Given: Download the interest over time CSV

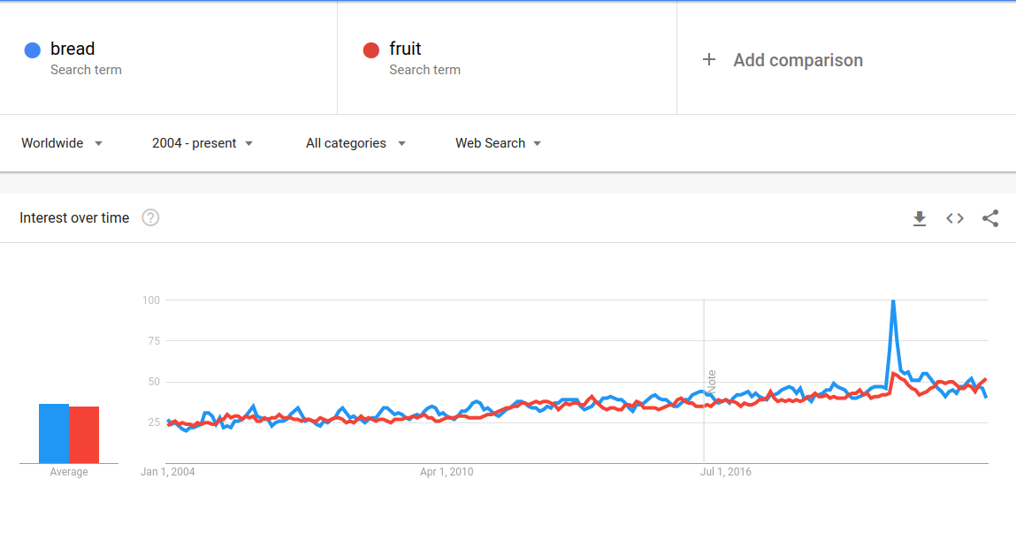Looking at the screenshot, I should pos(920,218).
